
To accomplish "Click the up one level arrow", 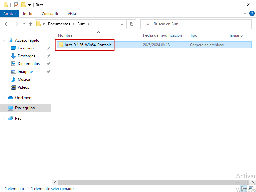I will click(x=31, y=24).
